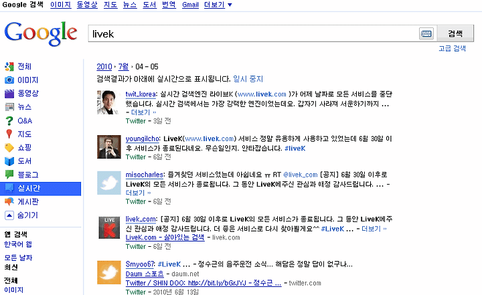Click youngilcho profile photo thumbnail
This screenshot has width=482, height=295.
(109, 147)
